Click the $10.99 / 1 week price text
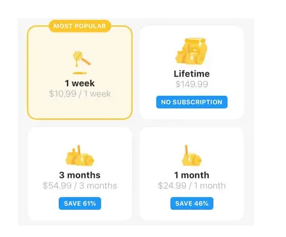286x237 pixels. (x=80, y=93)
